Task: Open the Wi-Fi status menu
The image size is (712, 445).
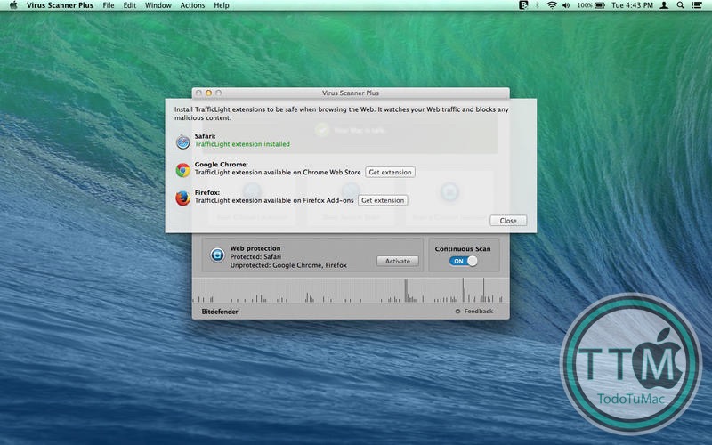Action: click(x=552, y=5)
